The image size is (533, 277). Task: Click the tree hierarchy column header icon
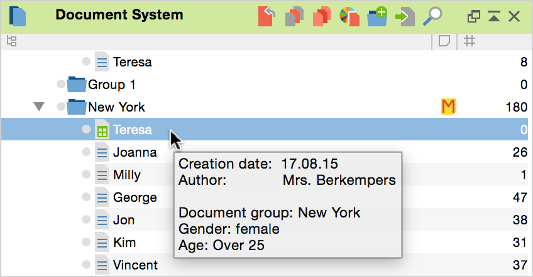(x=12, y=41)
